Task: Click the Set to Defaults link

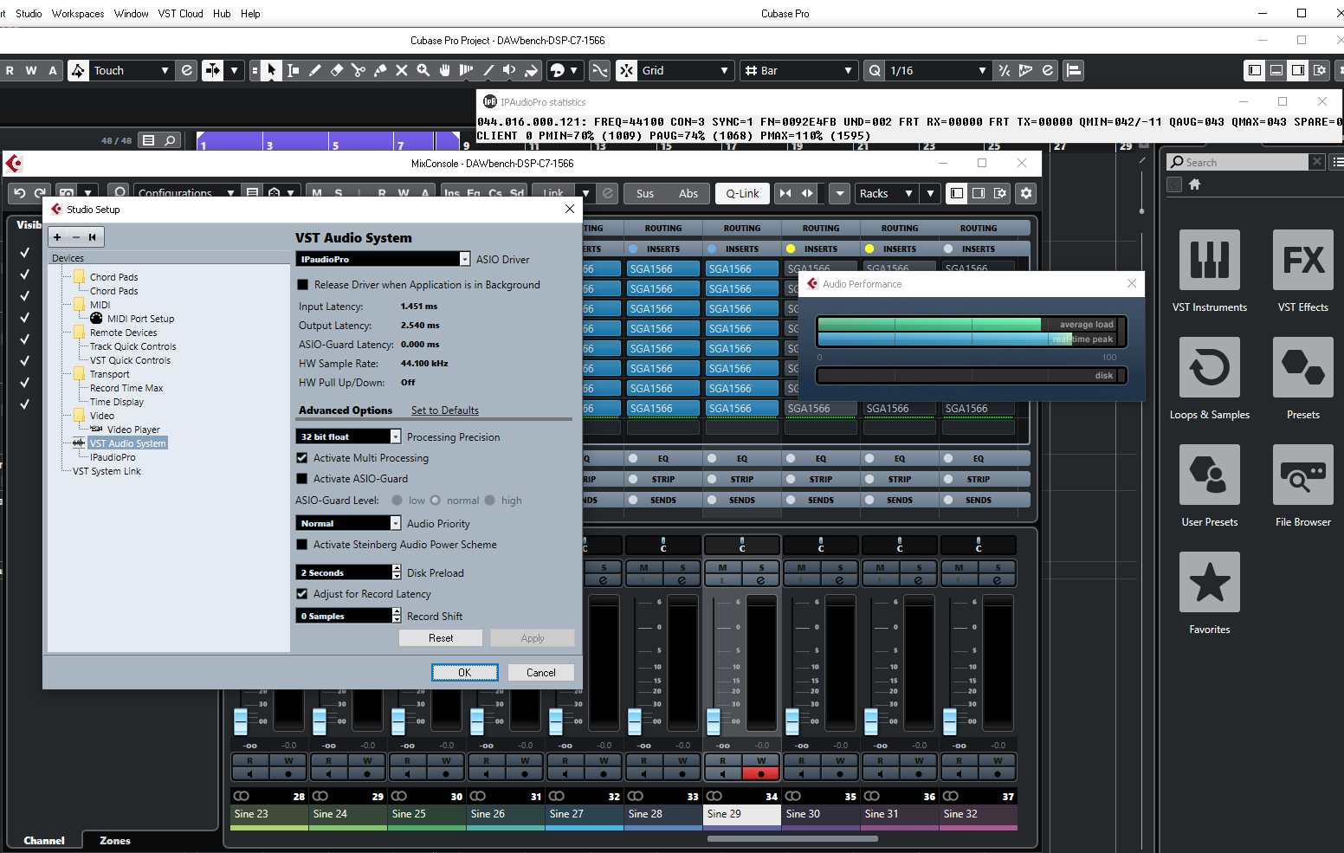Action: [445, 410]
